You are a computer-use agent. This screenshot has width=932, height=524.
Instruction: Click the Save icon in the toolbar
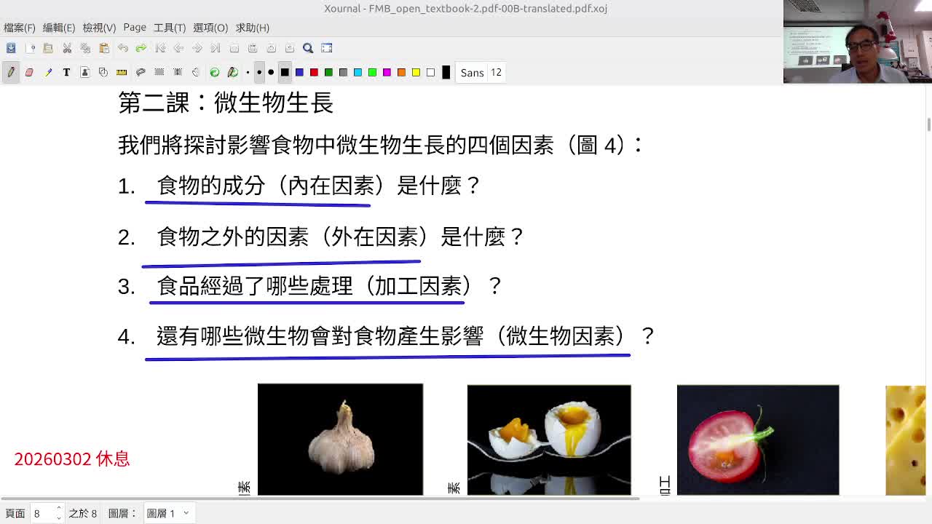click(11, 48)
